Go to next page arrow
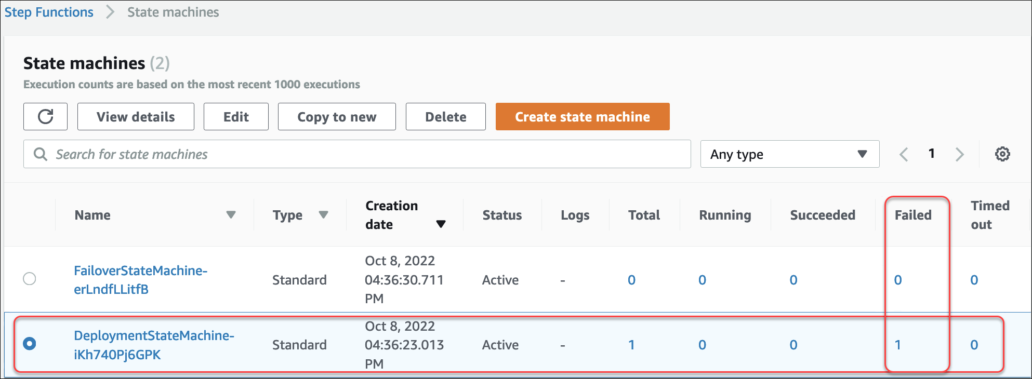 (959, 154)
